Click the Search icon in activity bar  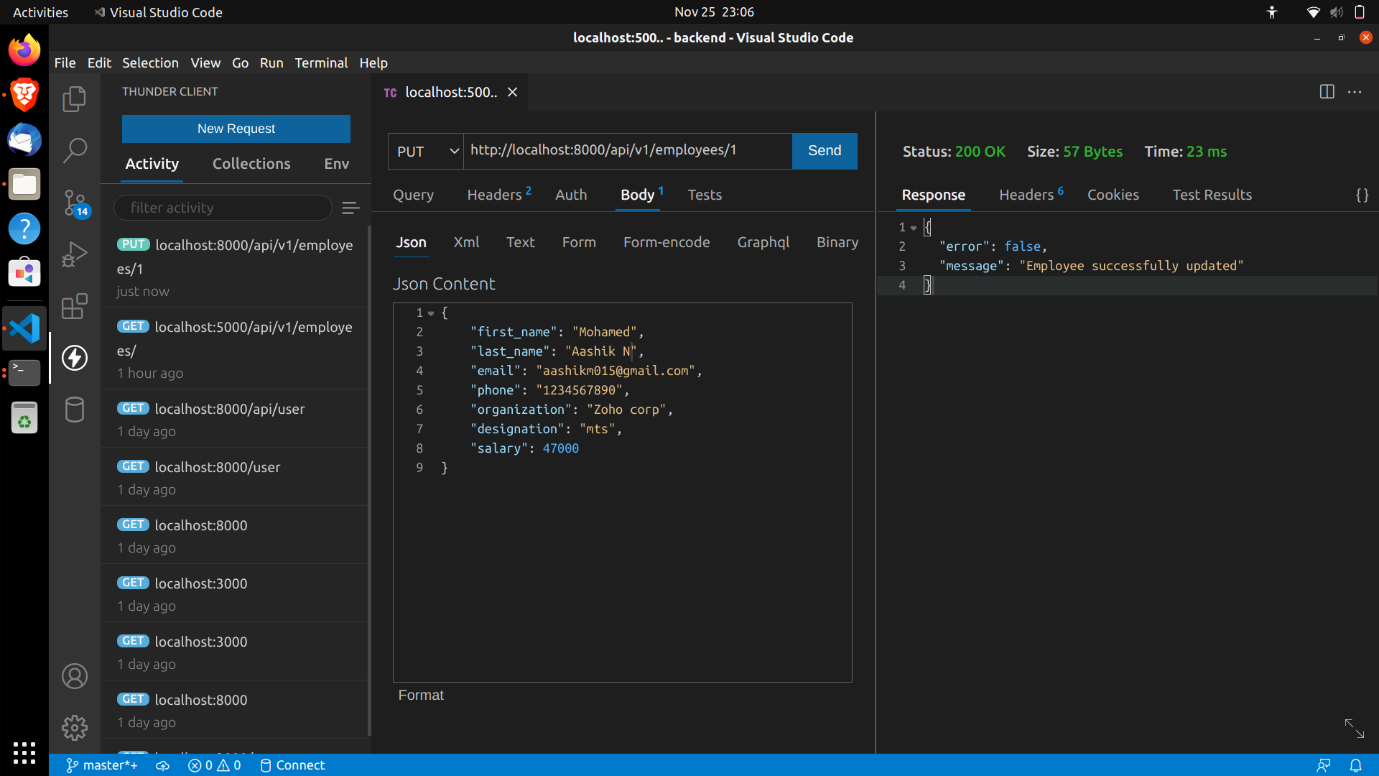pos(75,151)
